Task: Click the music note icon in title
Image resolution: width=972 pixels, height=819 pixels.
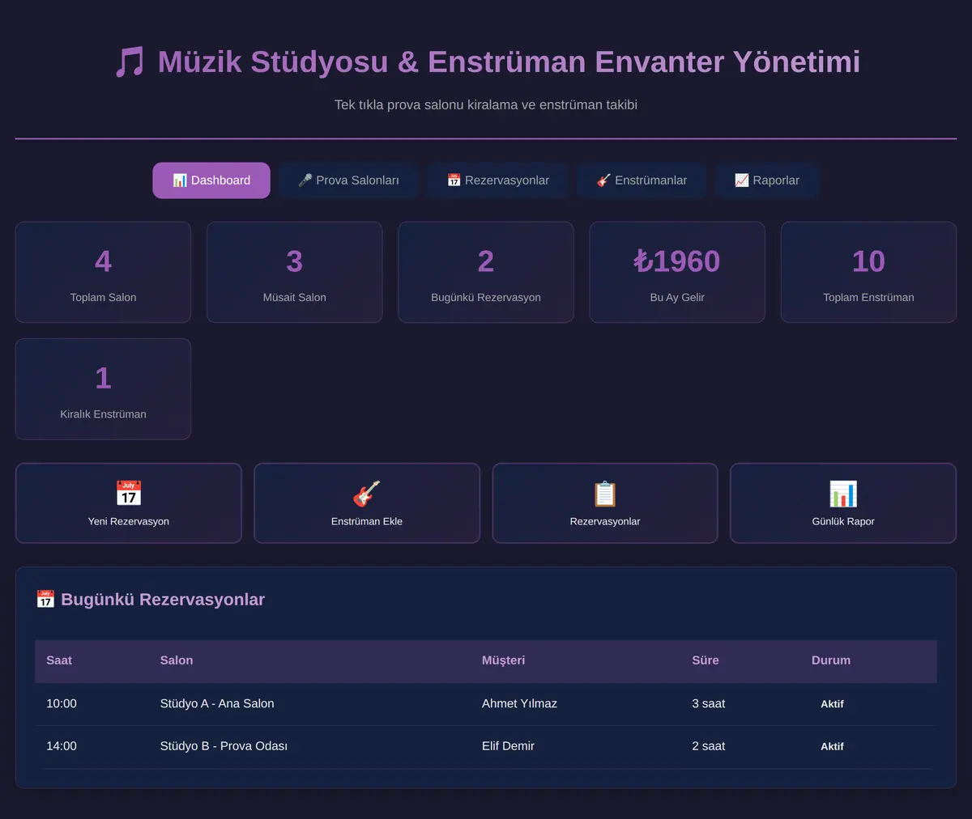Action: pos(130,62)
